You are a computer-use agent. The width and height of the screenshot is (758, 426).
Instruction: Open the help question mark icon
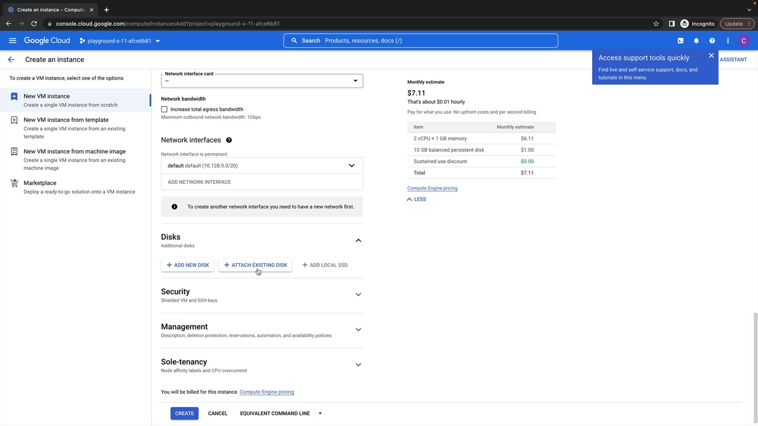(x=712, y=41)
